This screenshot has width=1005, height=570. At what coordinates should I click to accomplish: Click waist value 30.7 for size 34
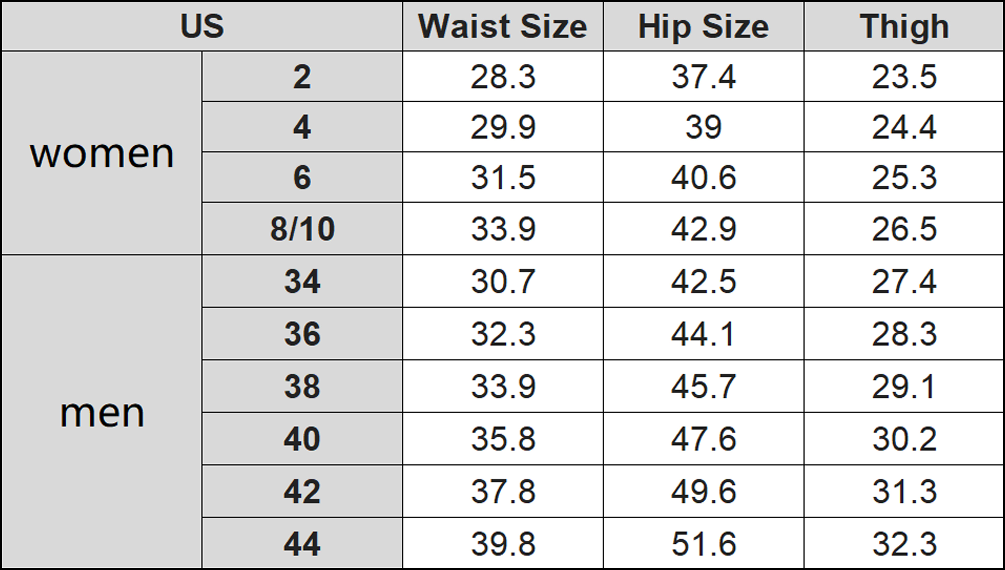click(503, 281)
